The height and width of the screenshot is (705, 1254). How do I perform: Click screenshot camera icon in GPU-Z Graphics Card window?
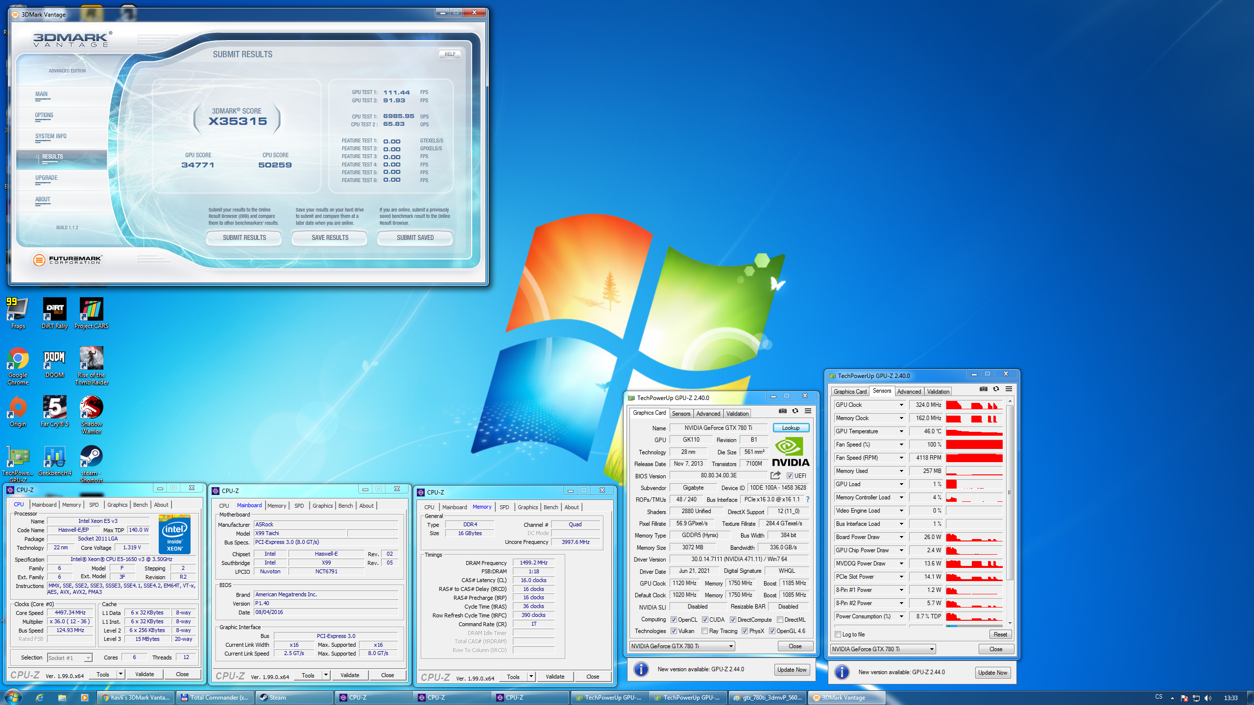click(x=783, y=411)
